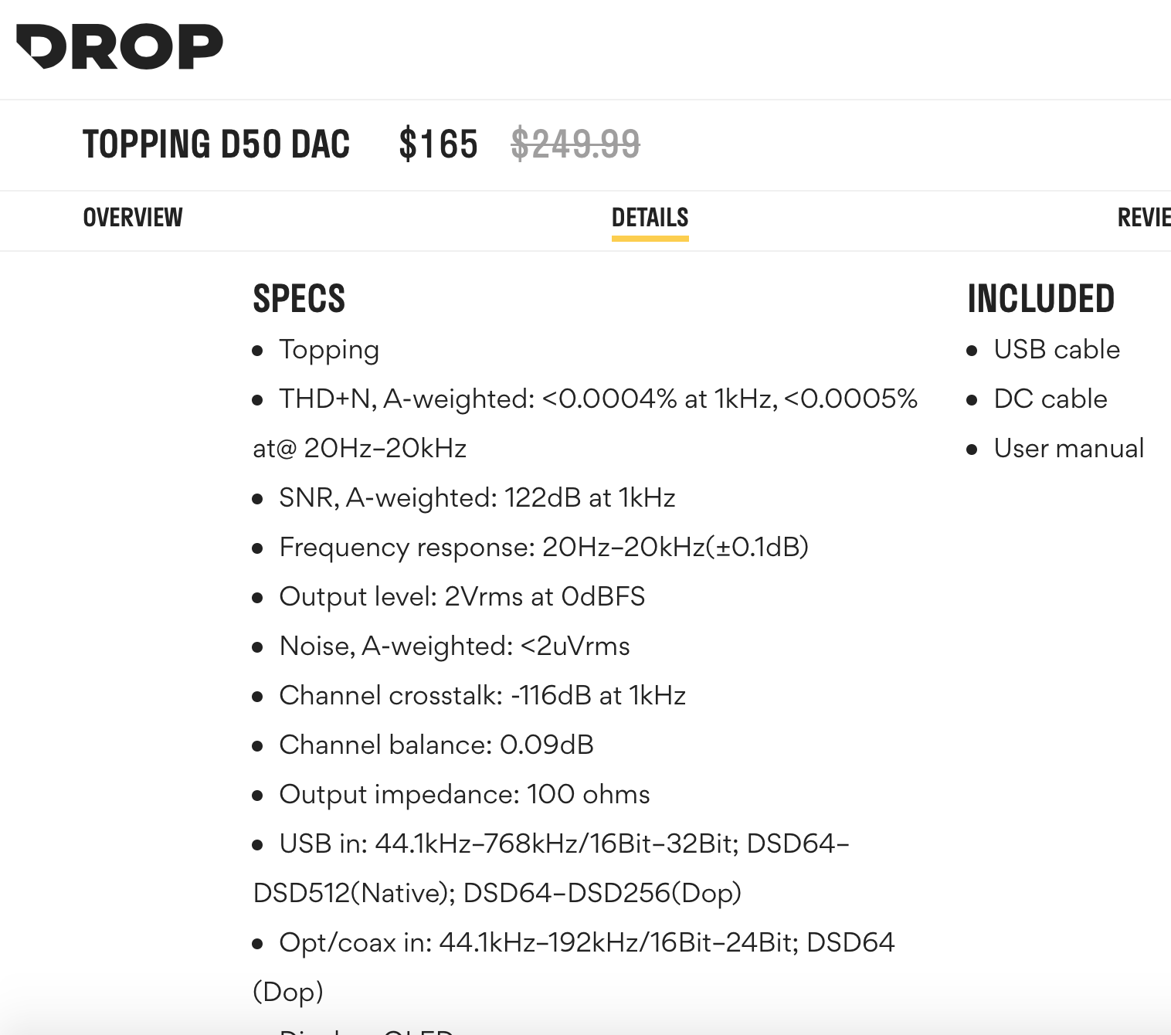Click the Specs heading
This screenshot has height=1035, width=1171.
[299, 299]
